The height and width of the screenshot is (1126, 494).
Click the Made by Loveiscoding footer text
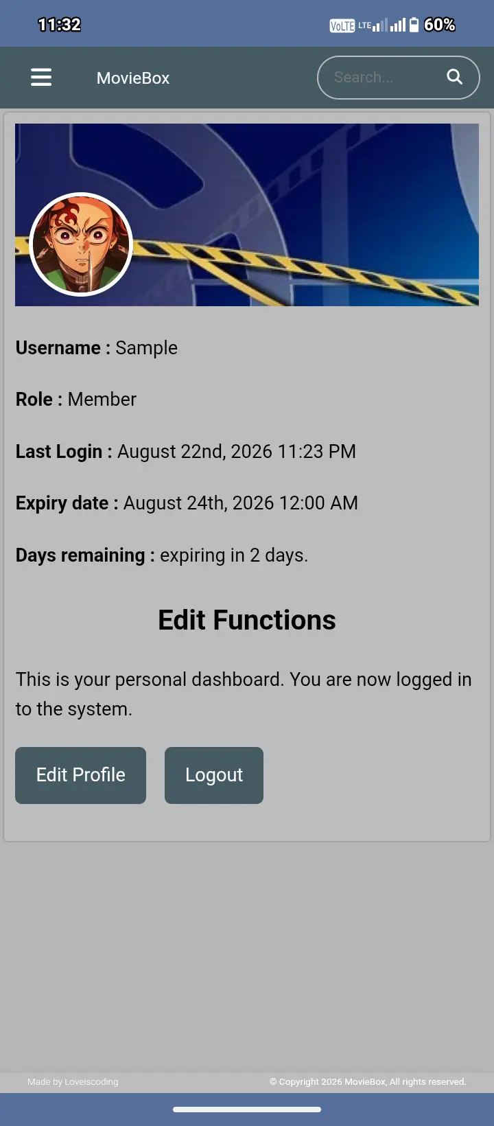point(73,1081)
